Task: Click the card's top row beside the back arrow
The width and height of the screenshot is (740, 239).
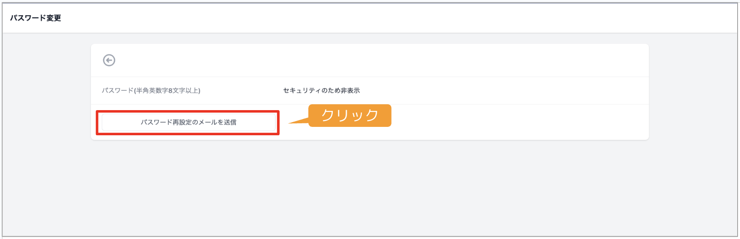Action: 380,60
